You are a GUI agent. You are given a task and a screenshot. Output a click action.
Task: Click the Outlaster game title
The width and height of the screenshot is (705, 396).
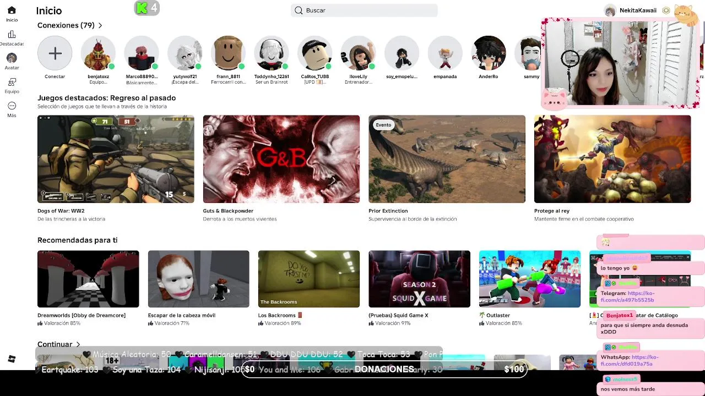498,315
